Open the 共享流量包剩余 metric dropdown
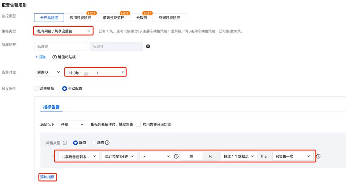Viewport: 346px width, 183px height. point(79,156)
